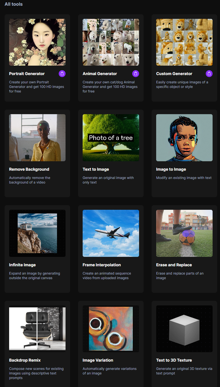
Task: Click 'Easily create unique images' description text
Action: tap(182, 84)
